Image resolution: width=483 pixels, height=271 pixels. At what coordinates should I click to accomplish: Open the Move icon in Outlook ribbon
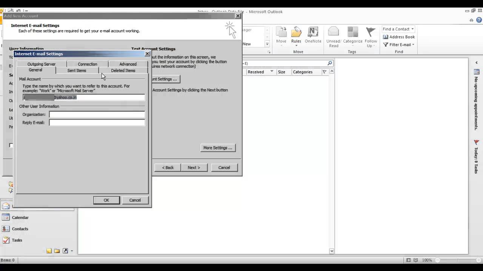point(281,32)
